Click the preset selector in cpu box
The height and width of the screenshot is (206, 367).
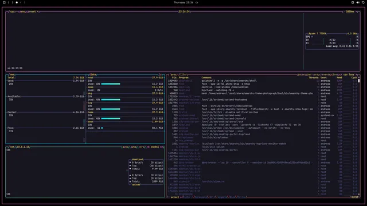point(33,11)
